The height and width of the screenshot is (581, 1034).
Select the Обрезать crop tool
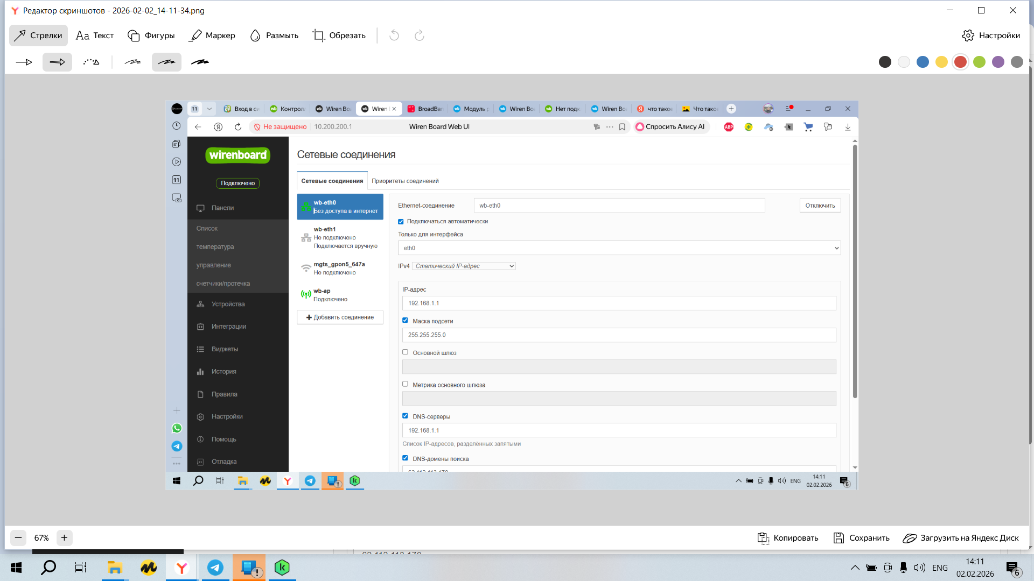tap(339, 36)
